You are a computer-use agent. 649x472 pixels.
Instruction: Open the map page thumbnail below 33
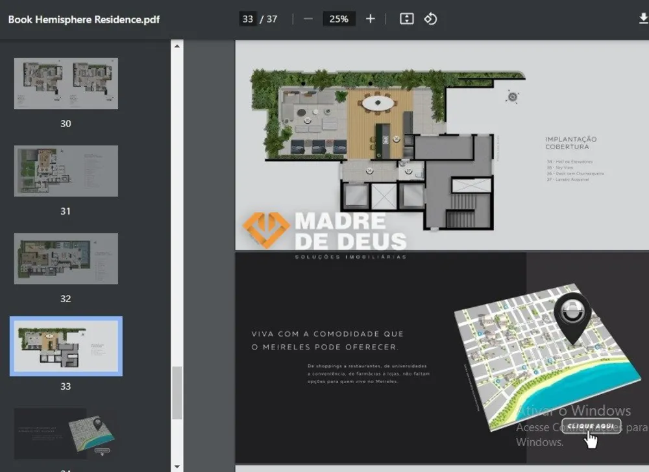pyautogui.click(x=66, y=434)
